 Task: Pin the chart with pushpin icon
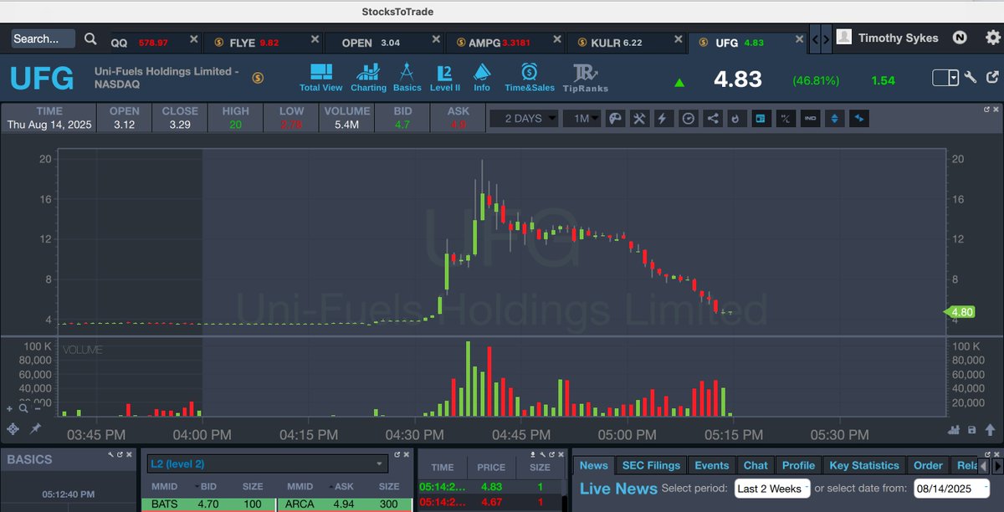pyautogui.click(x=36, y=428)
